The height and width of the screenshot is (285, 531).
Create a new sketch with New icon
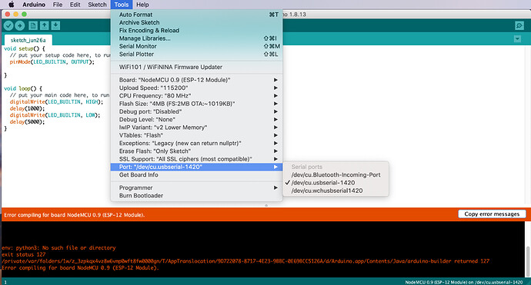pos(33,25)
